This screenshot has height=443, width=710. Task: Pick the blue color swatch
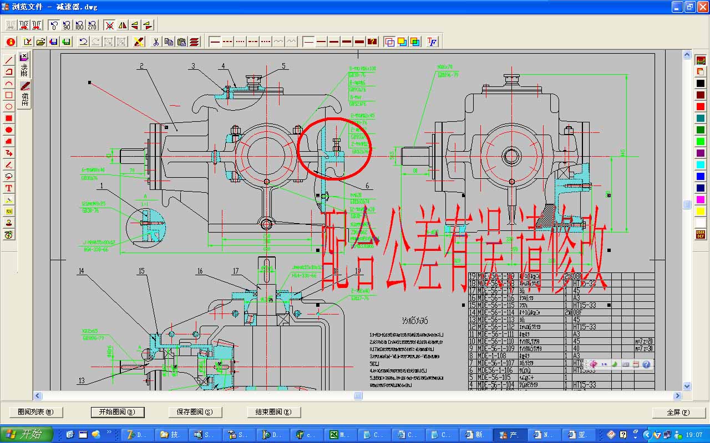pos(701,177)
